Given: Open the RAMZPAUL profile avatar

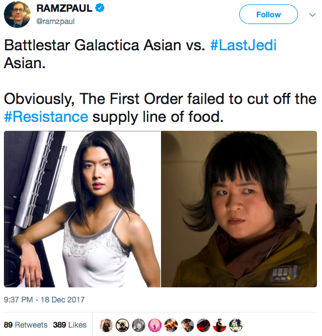Looking at the screenshot, I should [x=17, y=15].
